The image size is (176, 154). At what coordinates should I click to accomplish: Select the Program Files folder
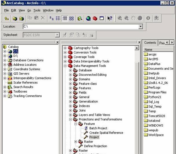point(157,92)
